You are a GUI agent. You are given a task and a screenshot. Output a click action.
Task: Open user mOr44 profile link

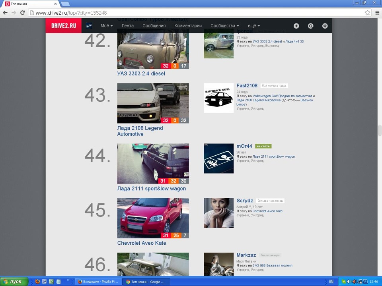point(244,146)
